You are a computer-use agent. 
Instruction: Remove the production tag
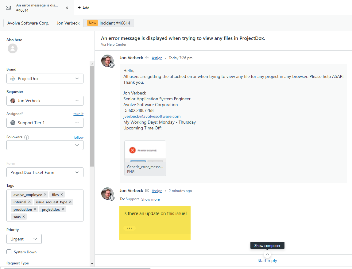pos(35,209)
